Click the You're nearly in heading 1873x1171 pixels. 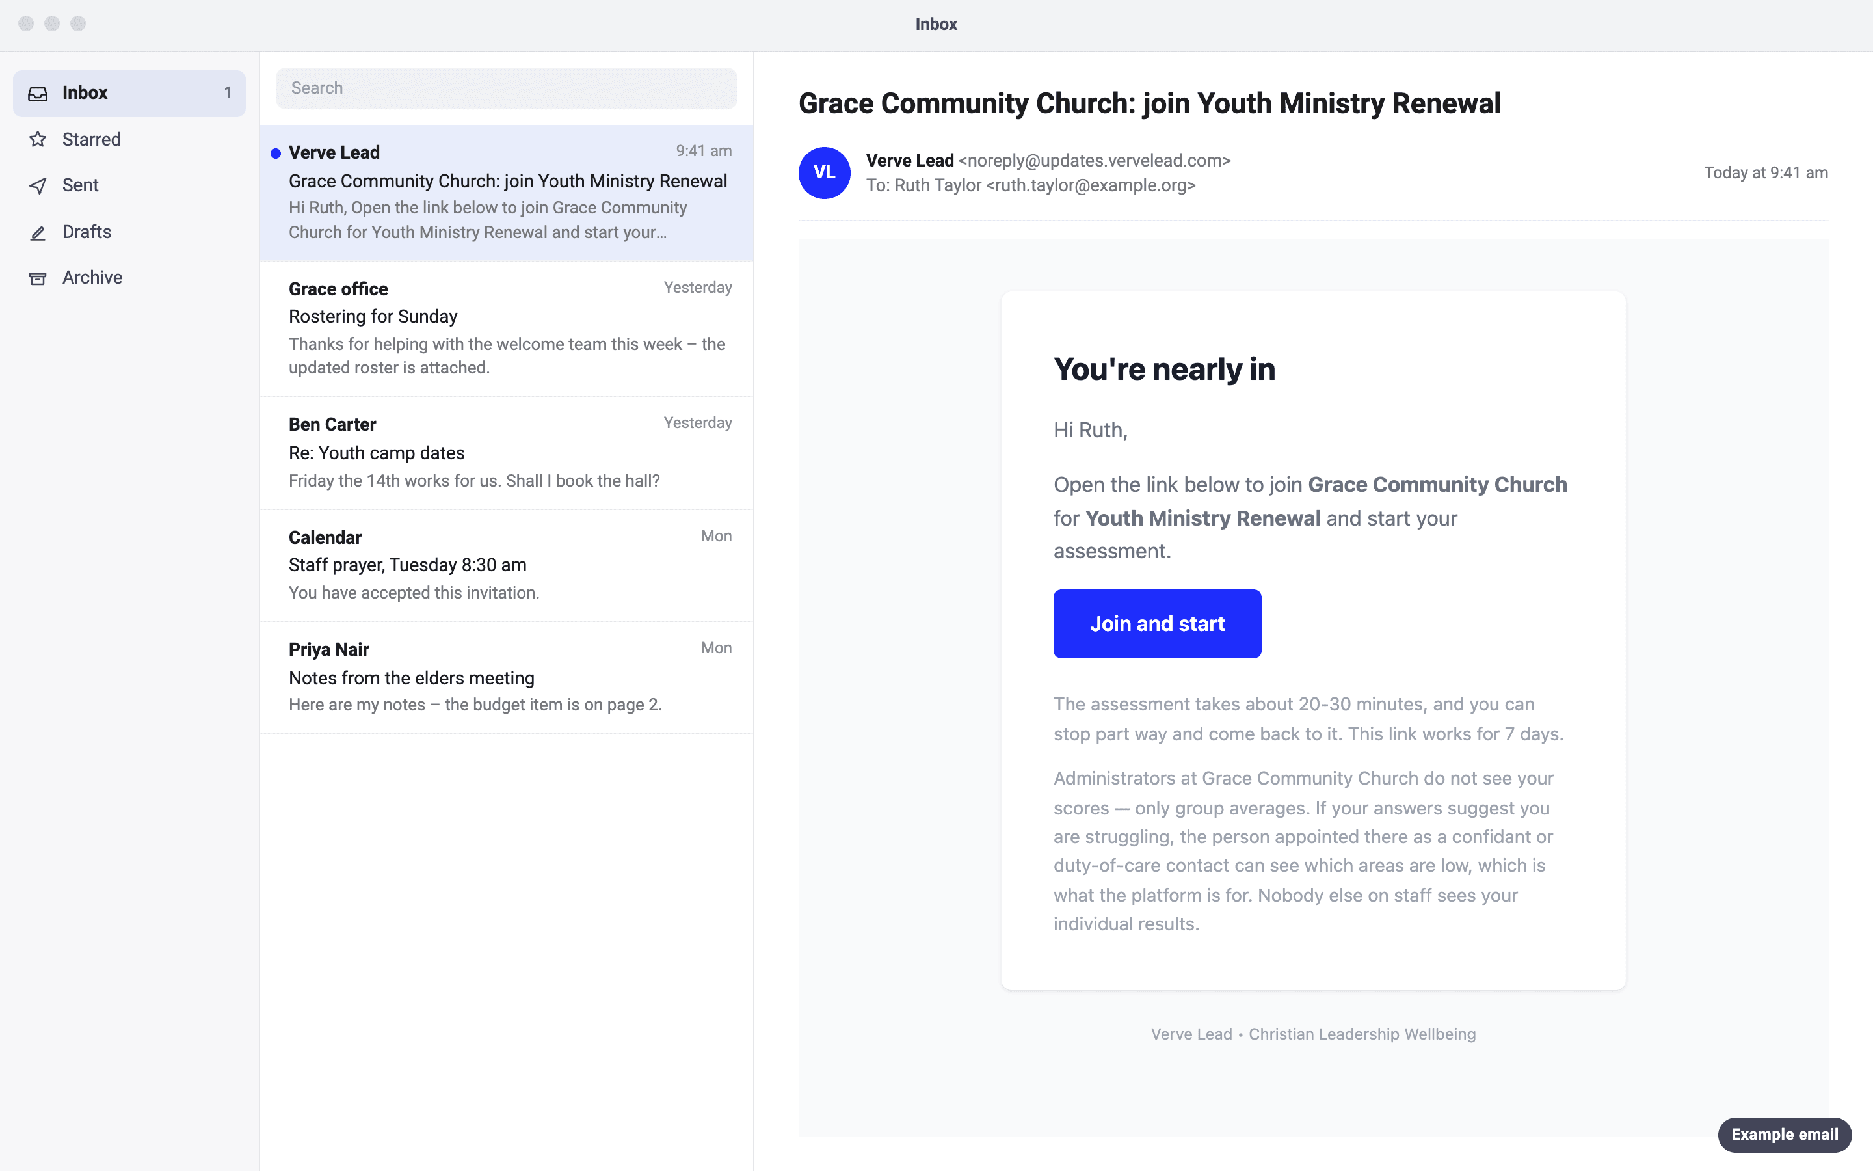(x=1164, y=370)
